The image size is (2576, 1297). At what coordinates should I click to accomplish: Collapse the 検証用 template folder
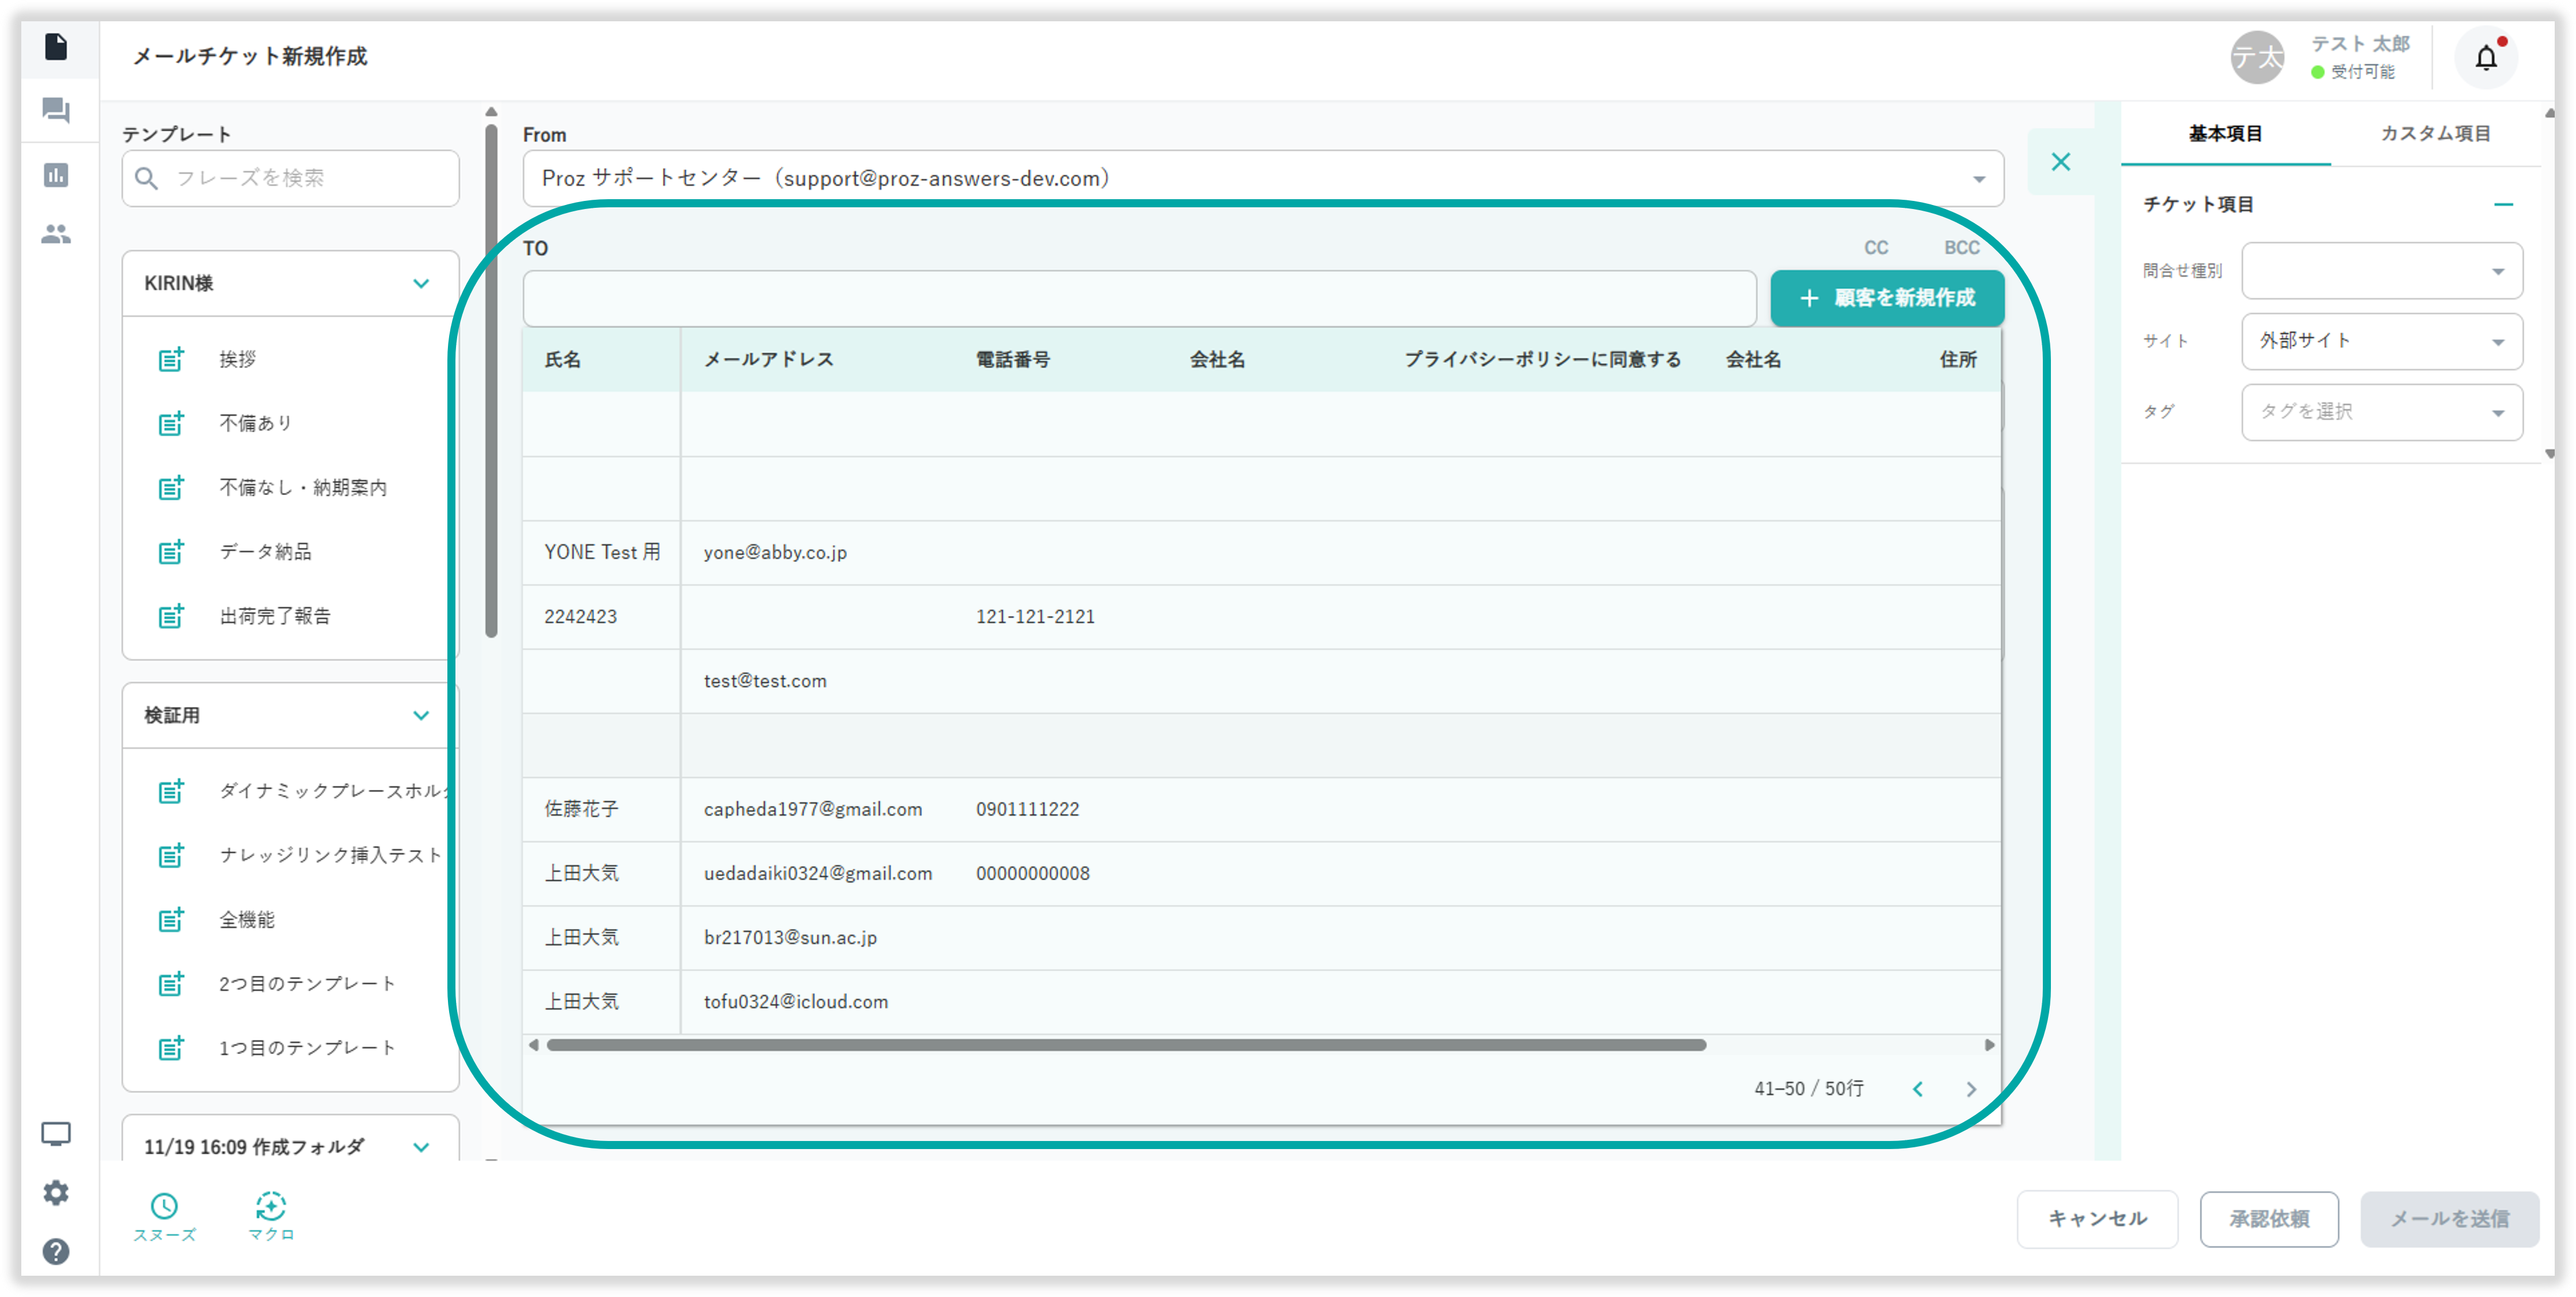421,715
